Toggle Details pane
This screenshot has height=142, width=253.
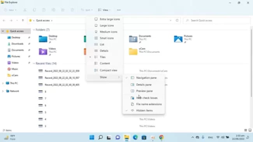pyautogui.click(x=144, y=85)
